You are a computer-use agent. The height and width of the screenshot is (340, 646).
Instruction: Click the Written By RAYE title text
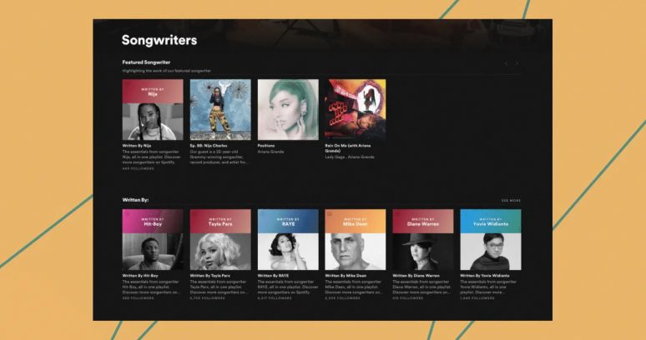(x=273, y=276)
